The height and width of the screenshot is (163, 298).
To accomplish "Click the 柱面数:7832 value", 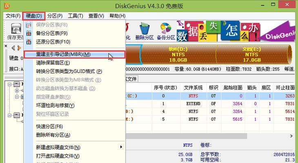I will pyautogui.click(x=239, y=69).
